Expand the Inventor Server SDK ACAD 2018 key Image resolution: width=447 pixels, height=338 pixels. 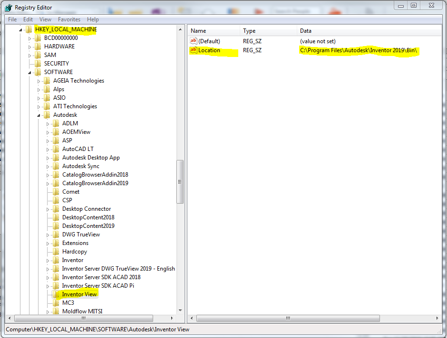tap(48, 278)
